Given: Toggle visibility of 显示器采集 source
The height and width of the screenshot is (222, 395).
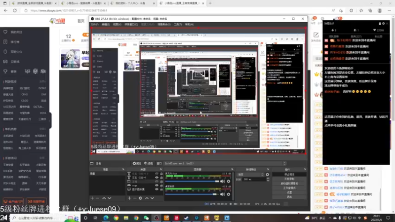Looking at the screenshot, I should click(157, 189).
